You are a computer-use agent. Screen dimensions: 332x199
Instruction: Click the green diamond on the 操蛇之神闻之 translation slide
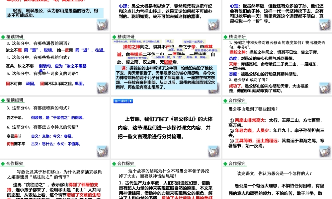point(114,37)
